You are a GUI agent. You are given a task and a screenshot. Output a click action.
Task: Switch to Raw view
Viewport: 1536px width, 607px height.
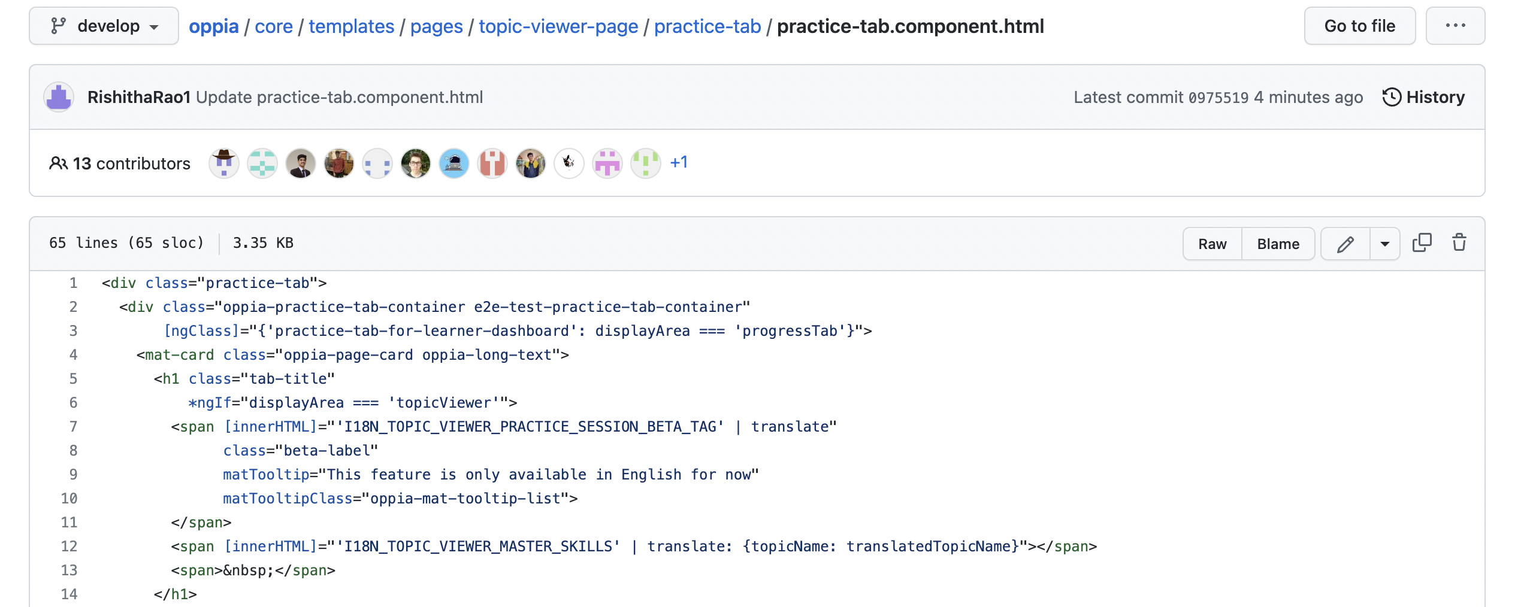[x=1211, y=244]
